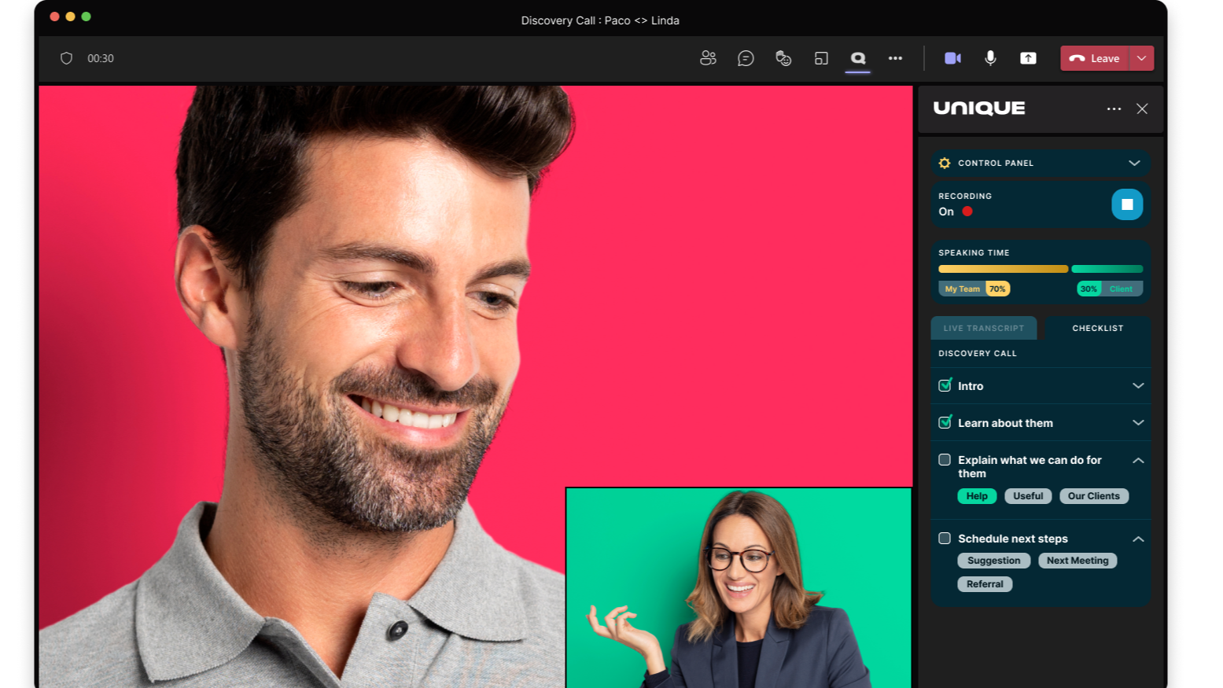Viewport: 1223px width, 688px height.
Task: Select the Unique app icon in toolbar
Action: pos(858,58)
